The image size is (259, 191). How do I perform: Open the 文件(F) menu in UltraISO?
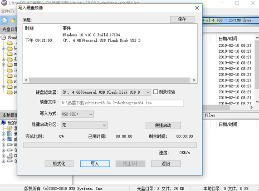pyautogui.click(x=7, y=11)
